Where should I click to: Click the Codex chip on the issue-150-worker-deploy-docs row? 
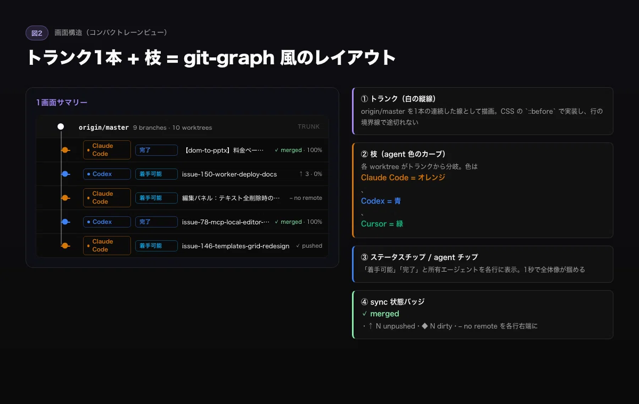tap(107, 174)
